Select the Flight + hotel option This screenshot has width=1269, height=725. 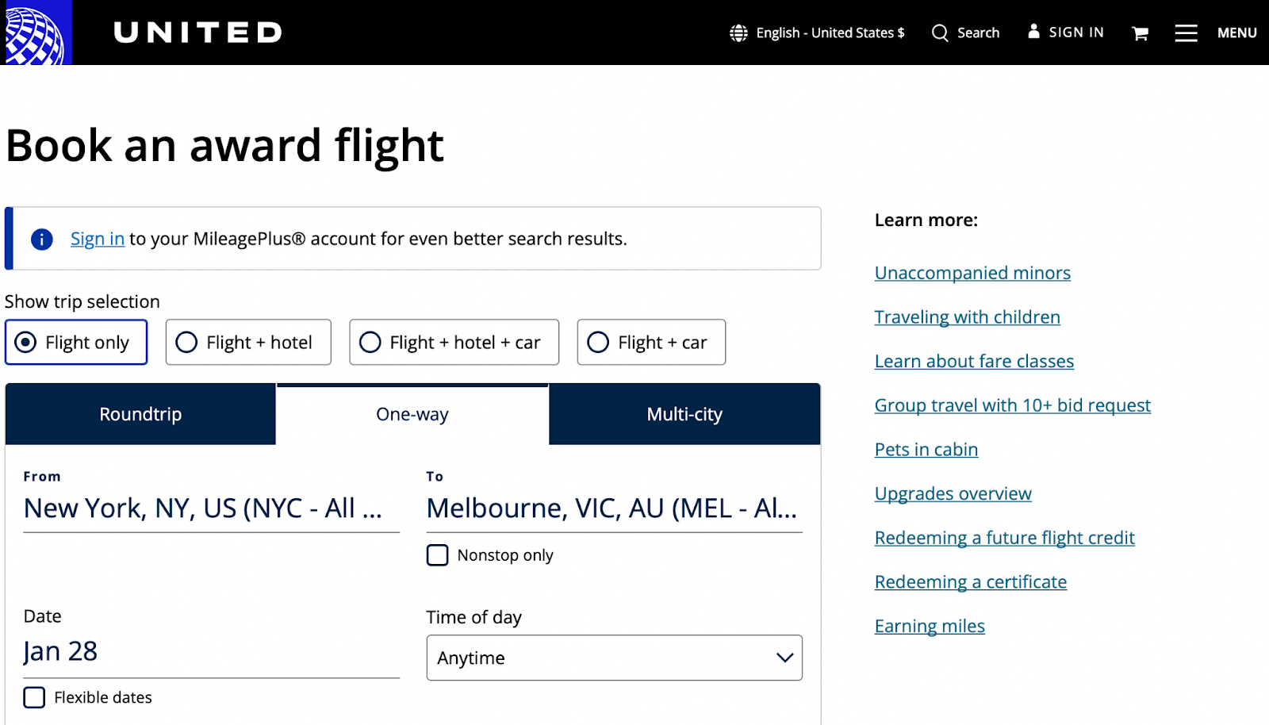pos(248,342)
